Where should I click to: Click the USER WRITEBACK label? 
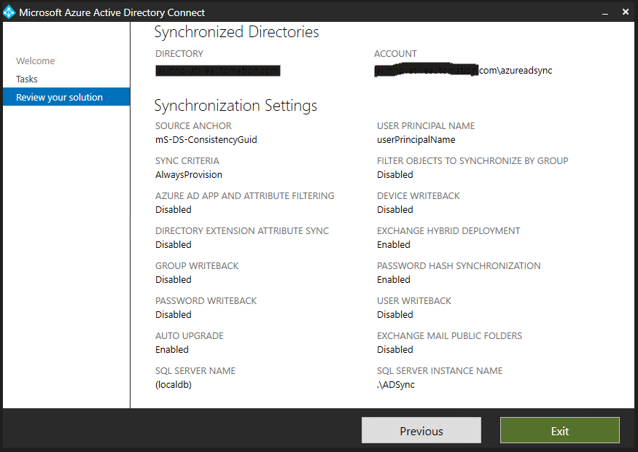point(414,300)
